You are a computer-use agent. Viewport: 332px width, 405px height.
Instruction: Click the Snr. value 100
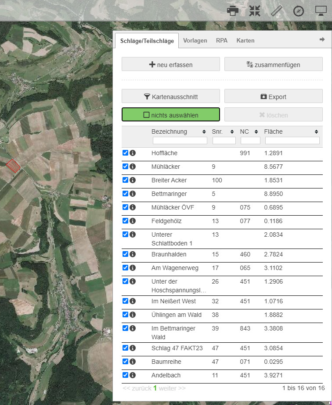coord(217,180)
